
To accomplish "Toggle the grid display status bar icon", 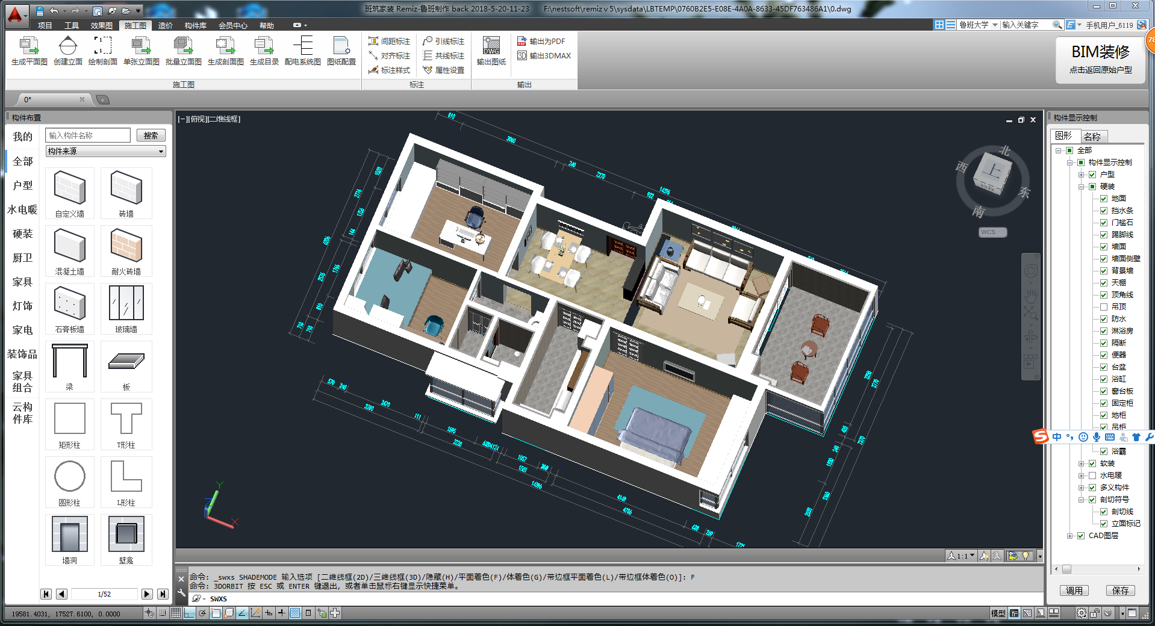I will coord(175,613).
